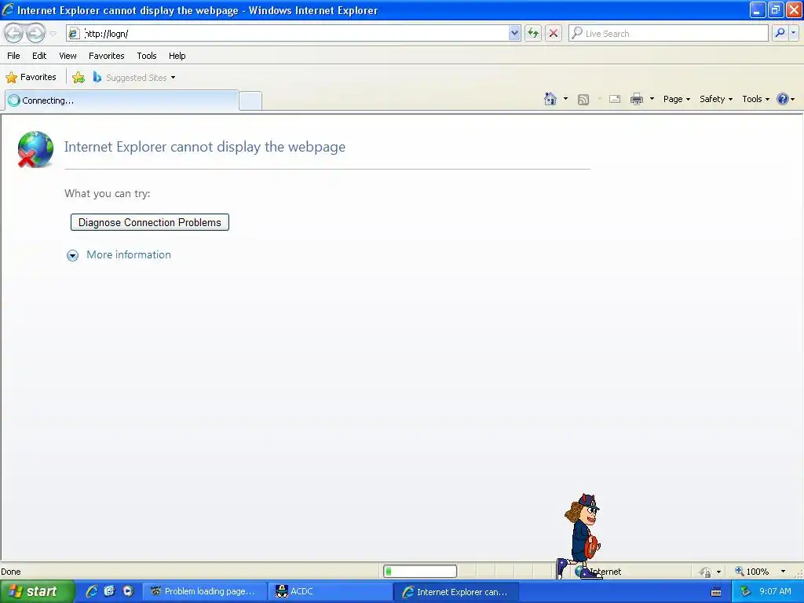Open the Tools command bar menu
The width and height of the screenshot is (804, 603).
click(x=756, y=99)
